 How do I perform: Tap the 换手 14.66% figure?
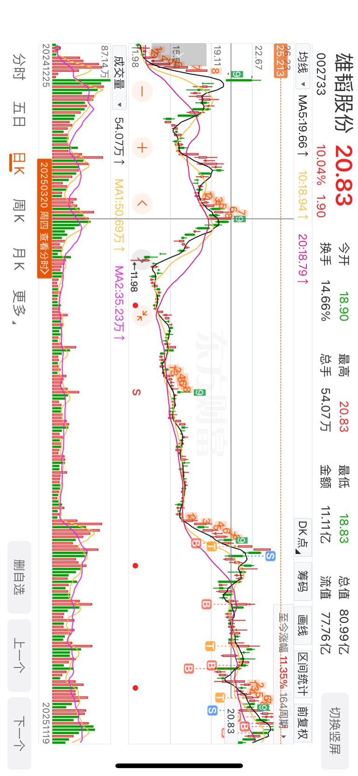click(x=325, y=301)
